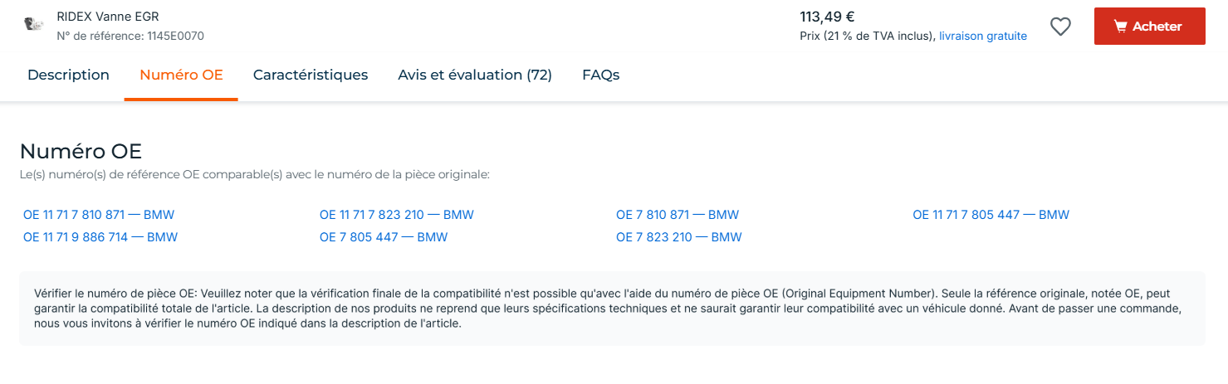Click OE 11 71 7 805 447 BMW link
Screen dimensions: 1228x384
tap(991, 215)
